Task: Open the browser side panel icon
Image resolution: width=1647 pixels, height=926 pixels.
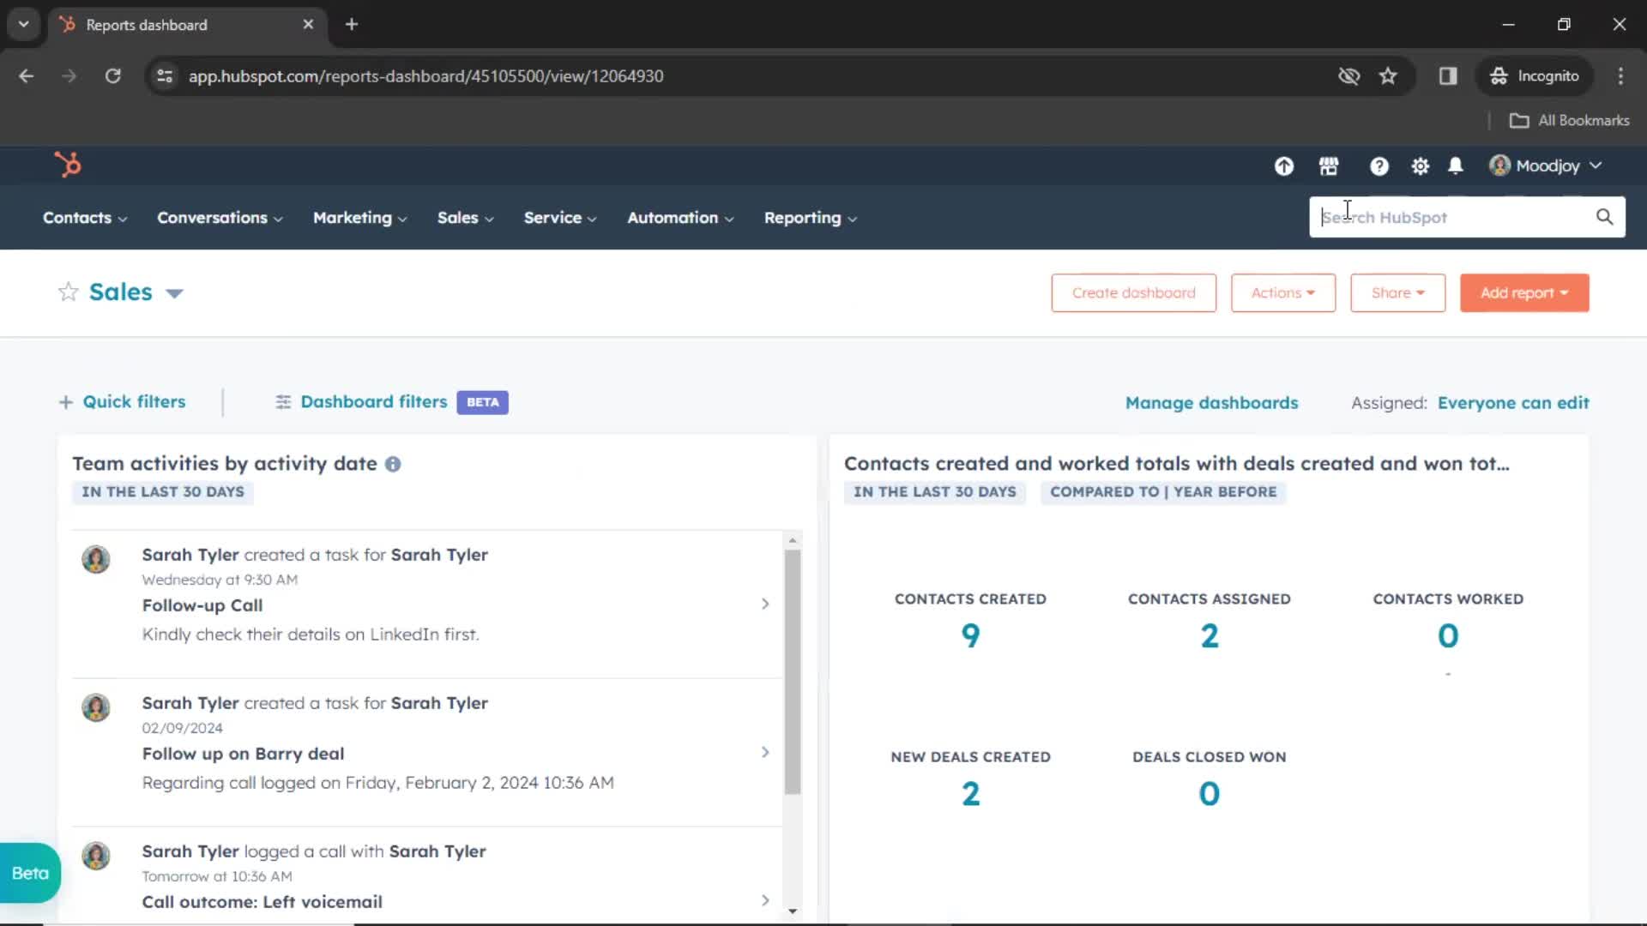Action: point(1448,75)
